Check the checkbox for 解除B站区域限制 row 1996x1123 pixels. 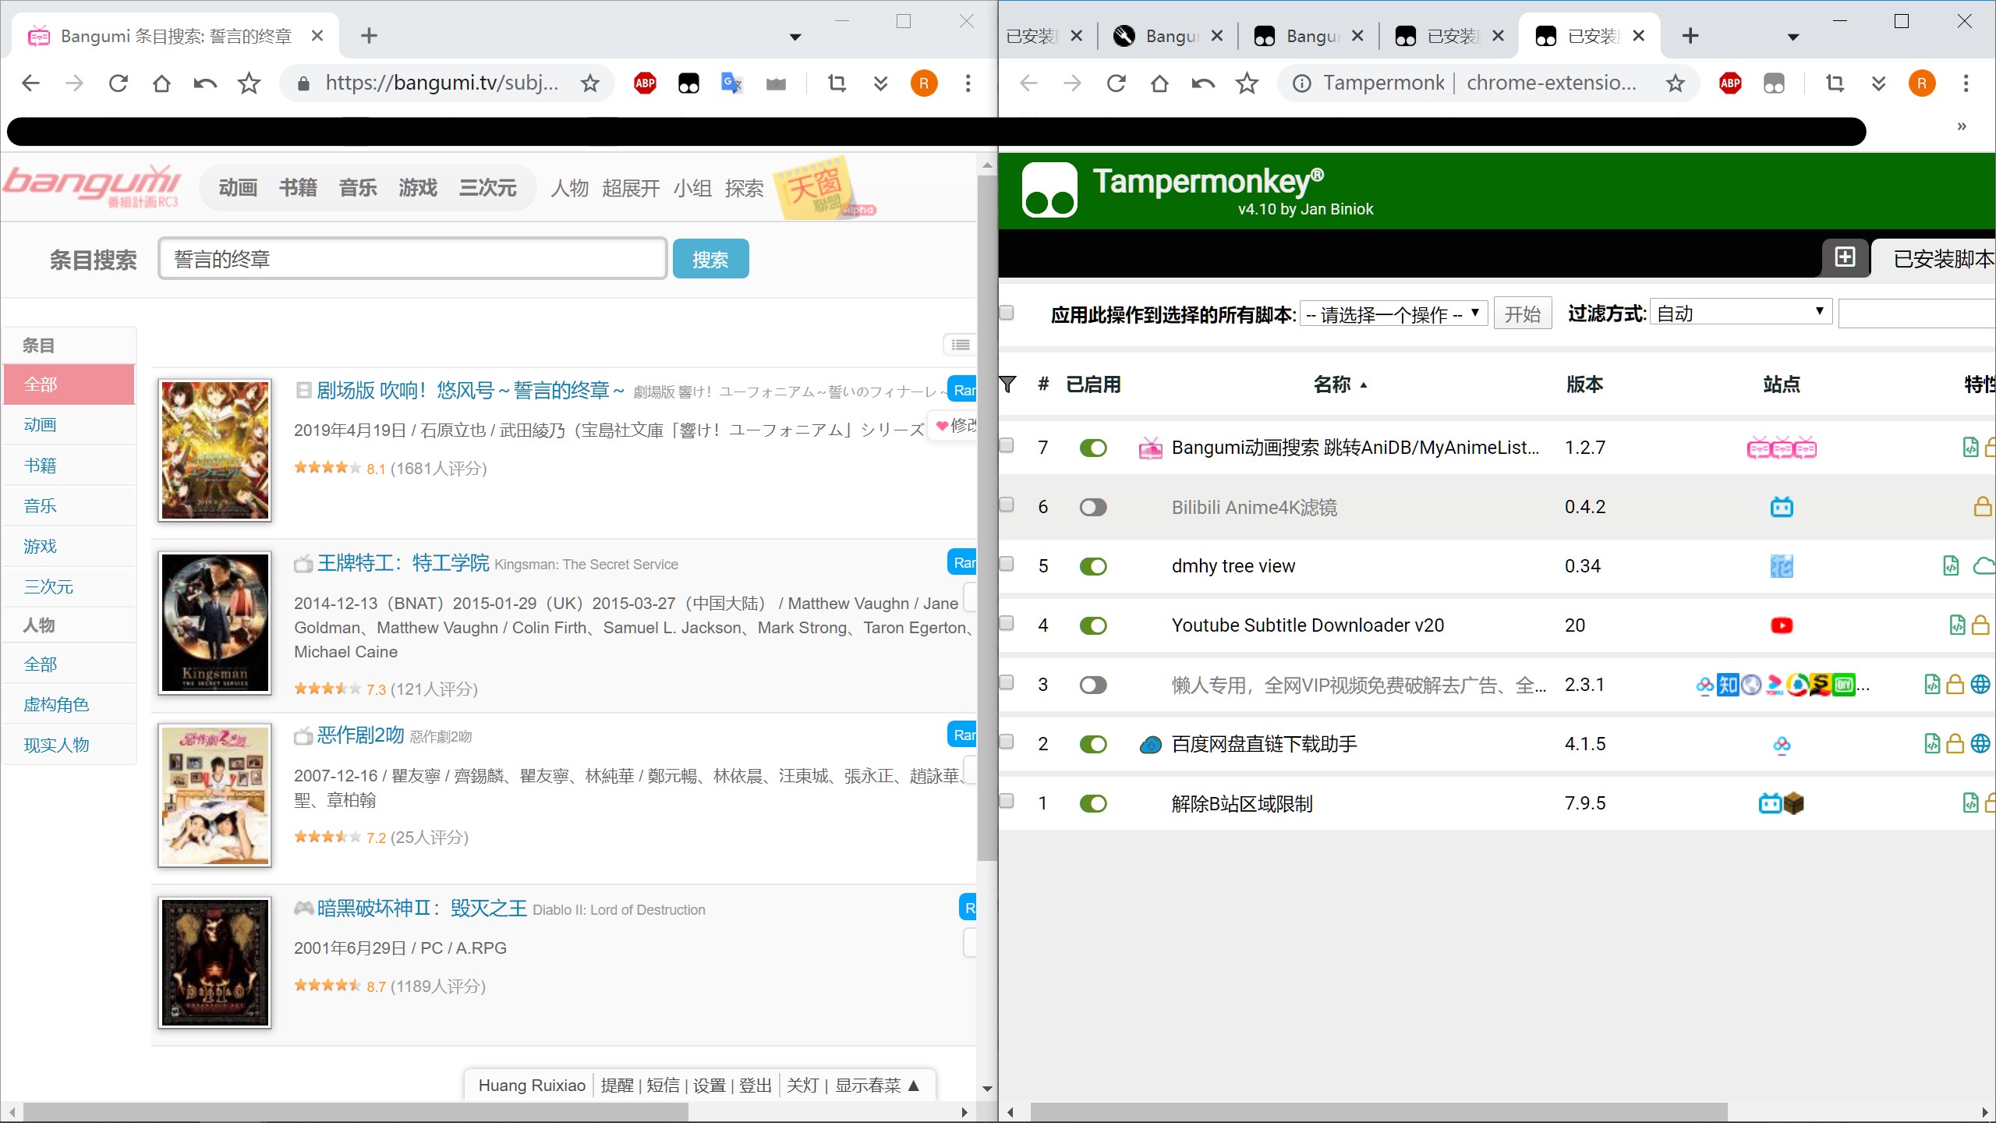tap(1007, 800)
